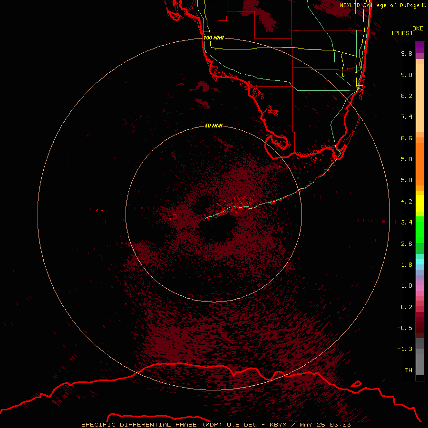Click the 7.4 scale label
428x428 pixels.
[407, 117]
